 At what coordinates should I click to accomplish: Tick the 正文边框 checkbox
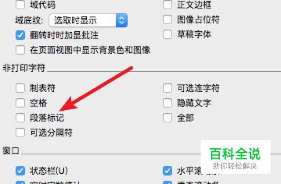168,4
